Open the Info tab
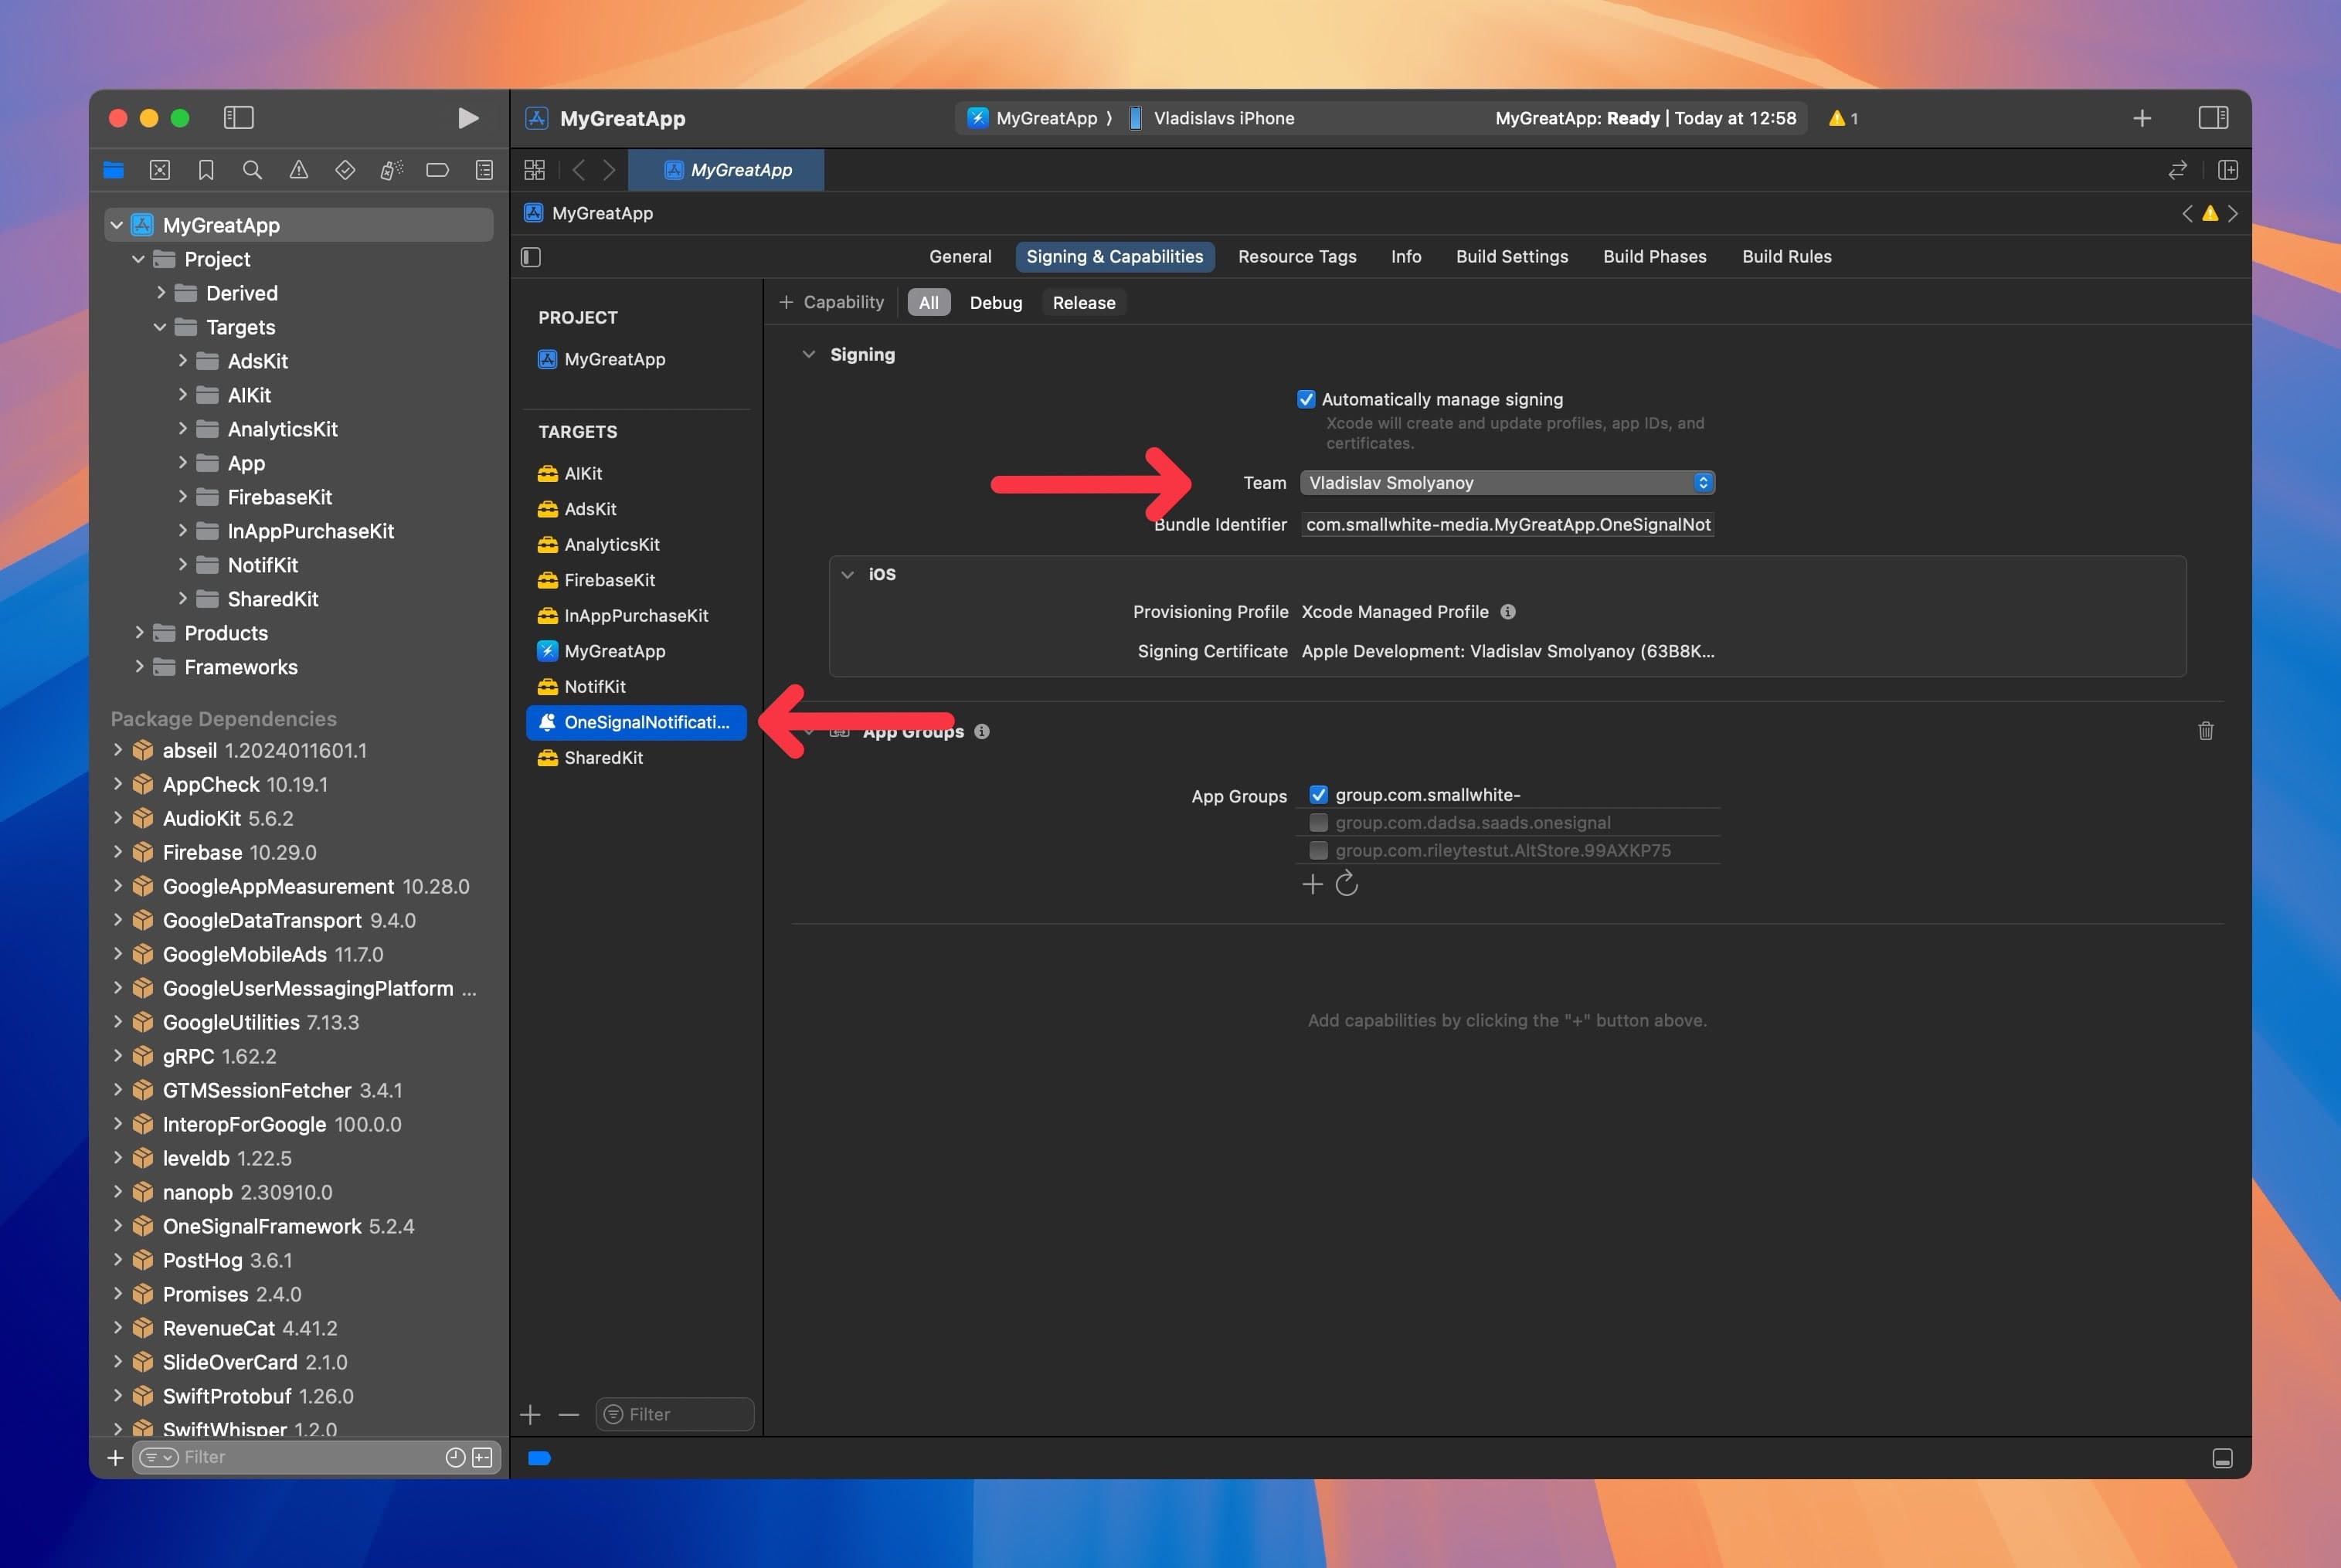This screenshot has height=1568, width=2341. coord(1405,257)
